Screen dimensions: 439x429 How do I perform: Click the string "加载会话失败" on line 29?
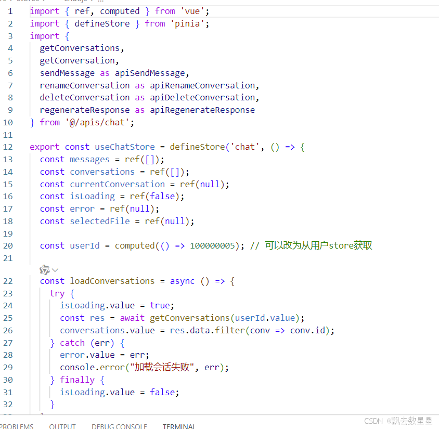pos(162,367)
